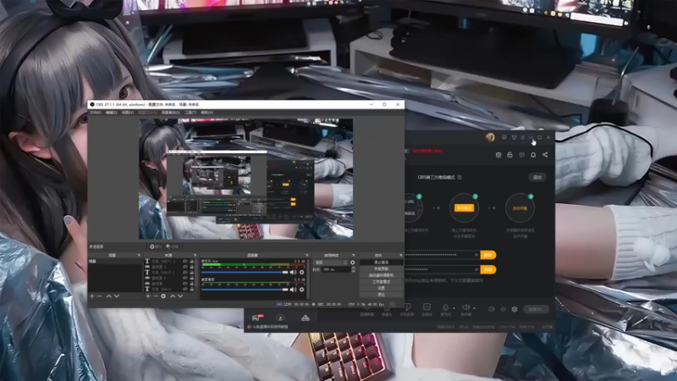Move the scene down with the scenes down arrow
Image resolution: width=677 pixels, height=381 pixels.
117,296
